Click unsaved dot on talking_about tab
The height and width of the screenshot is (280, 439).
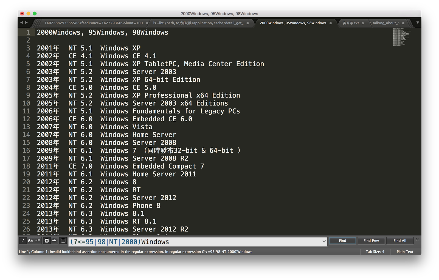[x=403, y=23]
